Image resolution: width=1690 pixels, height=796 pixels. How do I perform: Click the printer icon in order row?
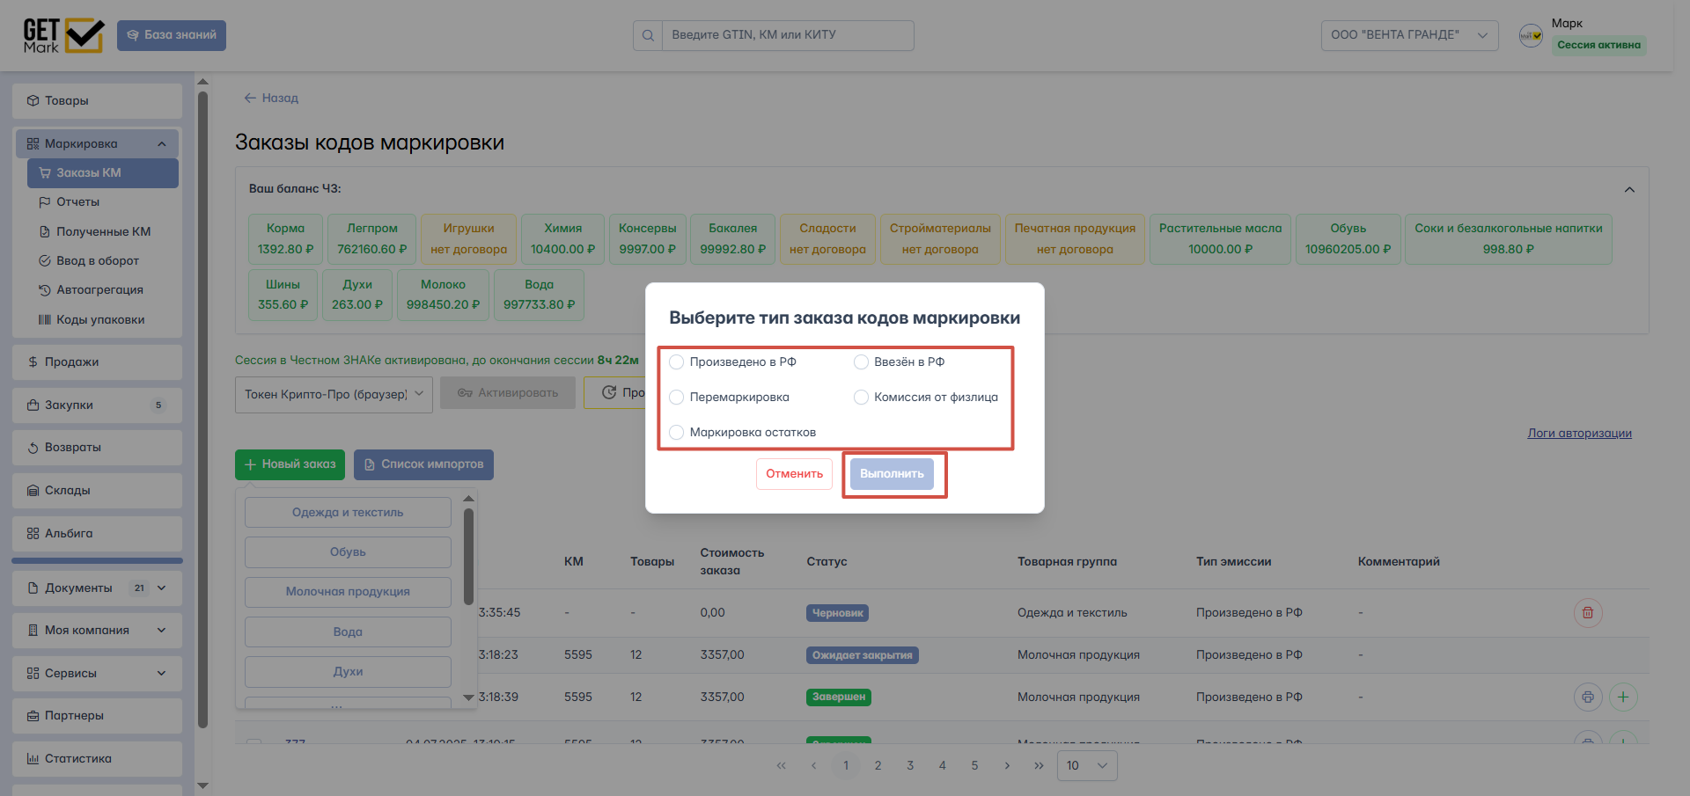(1587, 697)
